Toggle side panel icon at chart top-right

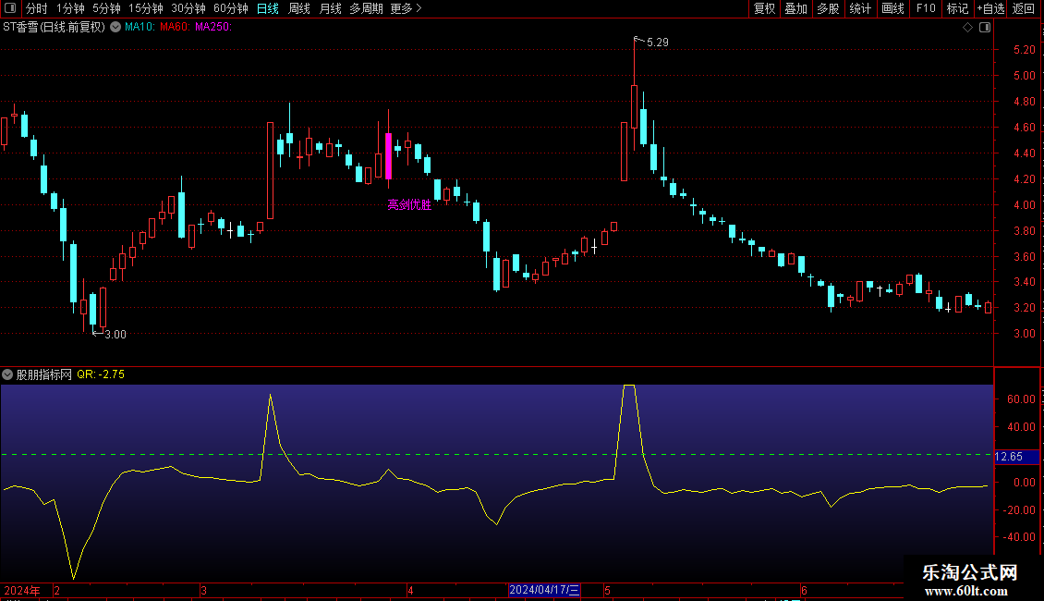(985, 28)
